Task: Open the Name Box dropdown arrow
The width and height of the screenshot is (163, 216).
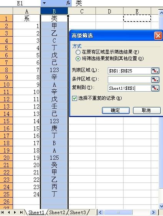Action: pyautogui.click(x=44, y=3)
